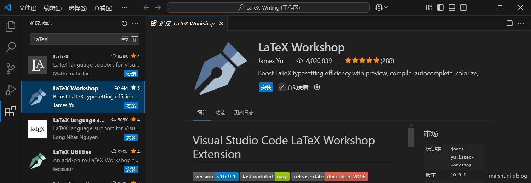Install LaTeX language support by Long Nhat Nguyen
531x183 pixels.
click(131, 138)
